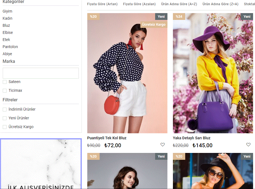Image resolution: width=255 pixels, height=189 pixels.
Task: Click the struck-through ₺220,00 price
Action: pyautogui.click(x=181, y=146)
